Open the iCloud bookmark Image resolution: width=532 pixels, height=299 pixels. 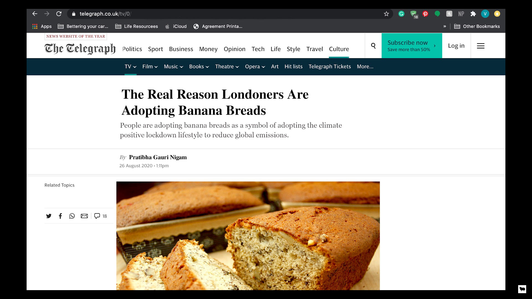point(176,26)
